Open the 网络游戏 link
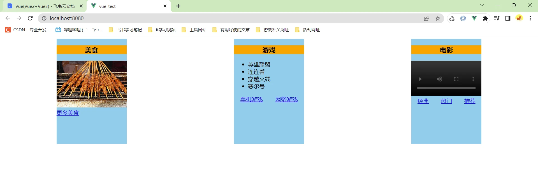 coord(286,99)
